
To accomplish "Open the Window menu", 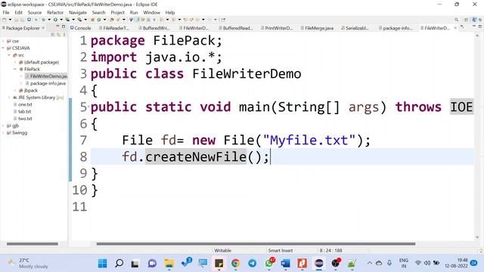I will [x=151, y=12].
